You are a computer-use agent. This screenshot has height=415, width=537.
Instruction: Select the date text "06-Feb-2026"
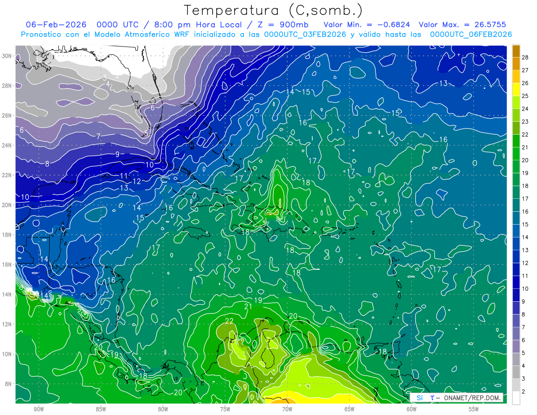pyautogui.click(x=56, y=25)
